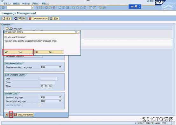
Task: Toggle the Language Specifics checkbox
Action: pos(41,56)
